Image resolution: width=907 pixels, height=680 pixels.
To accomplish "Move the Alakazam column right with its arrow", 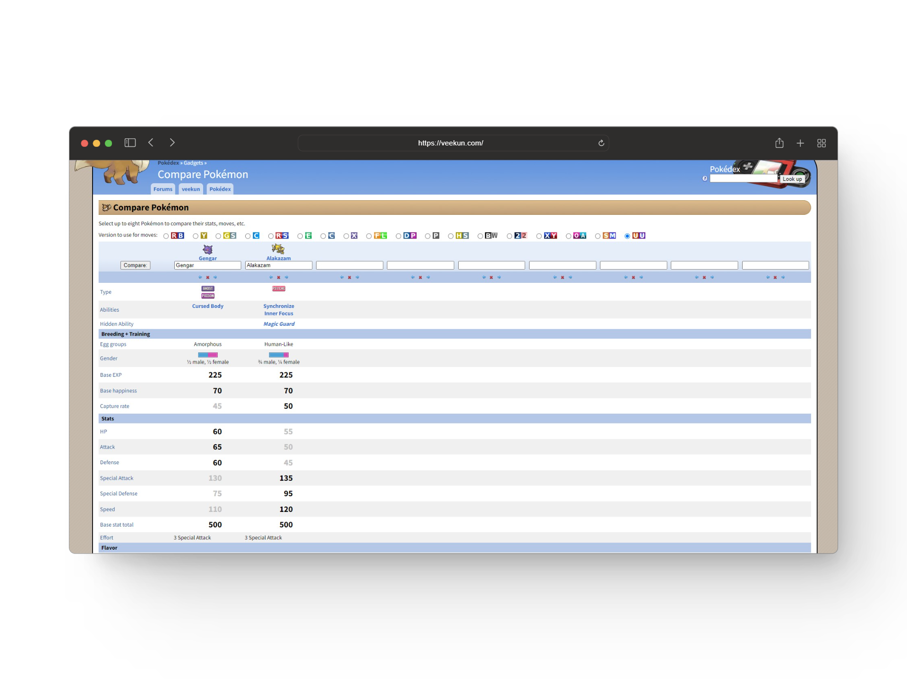I will point(286,278).
